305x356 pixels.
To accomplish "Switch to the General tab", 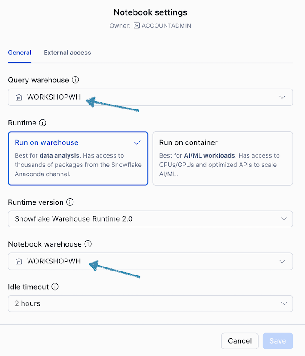I will click(x=20, y=53).
